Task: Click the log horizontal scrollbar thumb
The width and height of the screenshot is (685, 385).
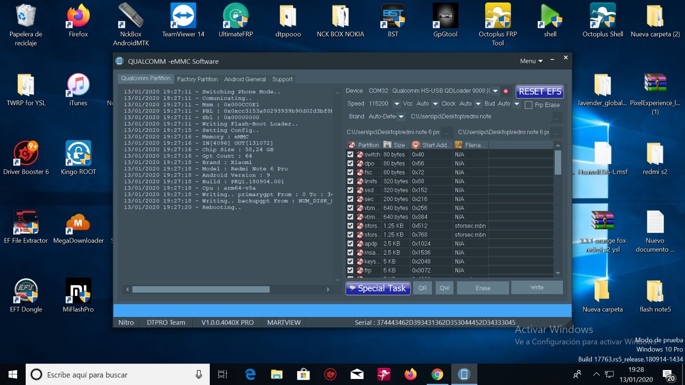Action: click(201, 290)
